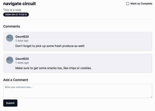Toggle the Mark as Complete checkbox
The width and height of the screenshot is (155, 111).
coord(128,4)
